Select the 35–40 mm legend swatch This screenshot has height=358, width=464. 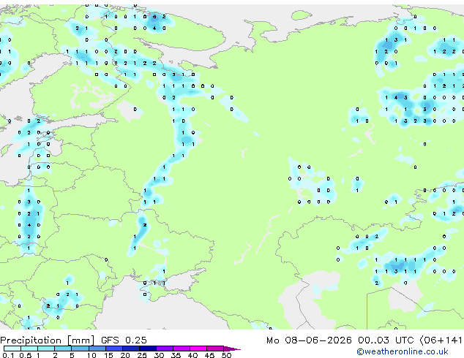[182, 349]
